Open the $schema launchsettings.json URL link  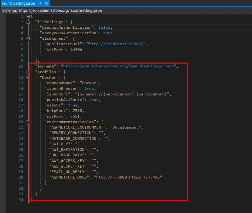pyautogui.click(x=118, y=66)
